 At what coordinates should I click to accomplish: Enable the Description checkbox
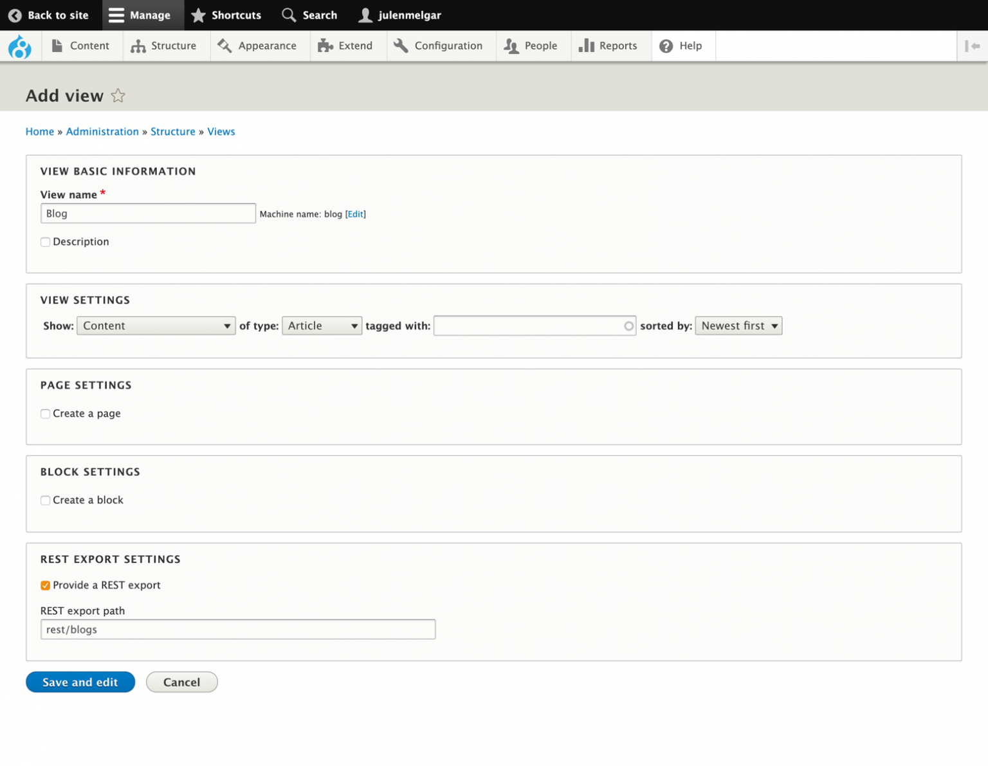click(x=45, y=242)
